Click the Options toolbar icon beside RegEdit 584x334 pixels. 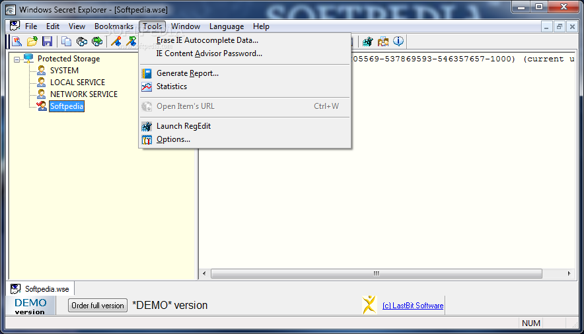point(383,42)
